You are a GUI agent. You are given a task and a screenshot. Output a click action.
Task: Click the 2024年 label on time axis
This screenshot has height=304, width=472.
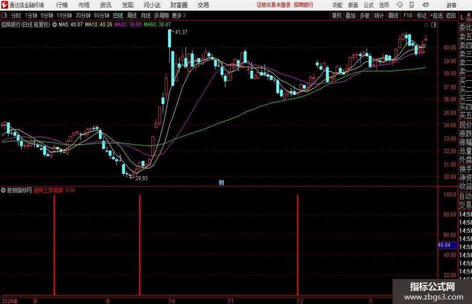pos(9,301)
